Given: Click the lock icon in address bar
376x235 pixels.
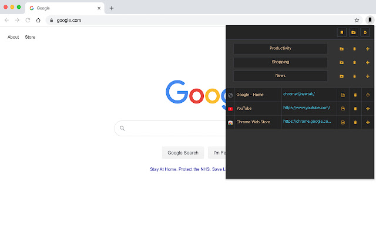Looking at the screenshot, I should point(51,21).
